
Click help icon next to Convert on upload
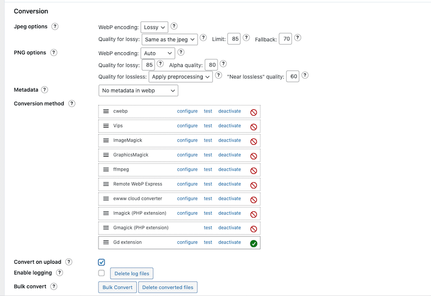click(x=69, y=262)
